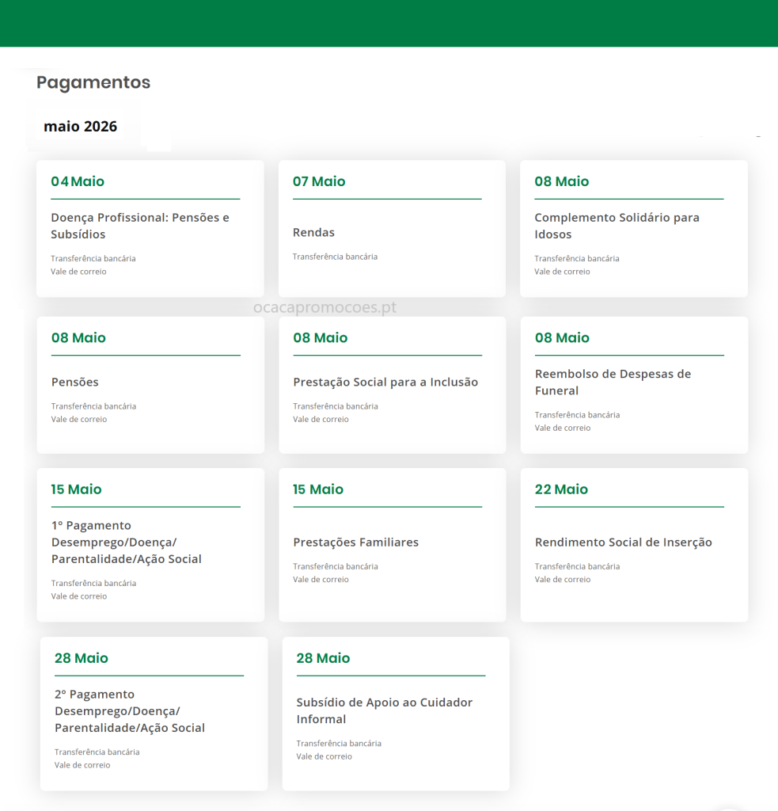Select the 07 Maio date header

coord(319,181)
